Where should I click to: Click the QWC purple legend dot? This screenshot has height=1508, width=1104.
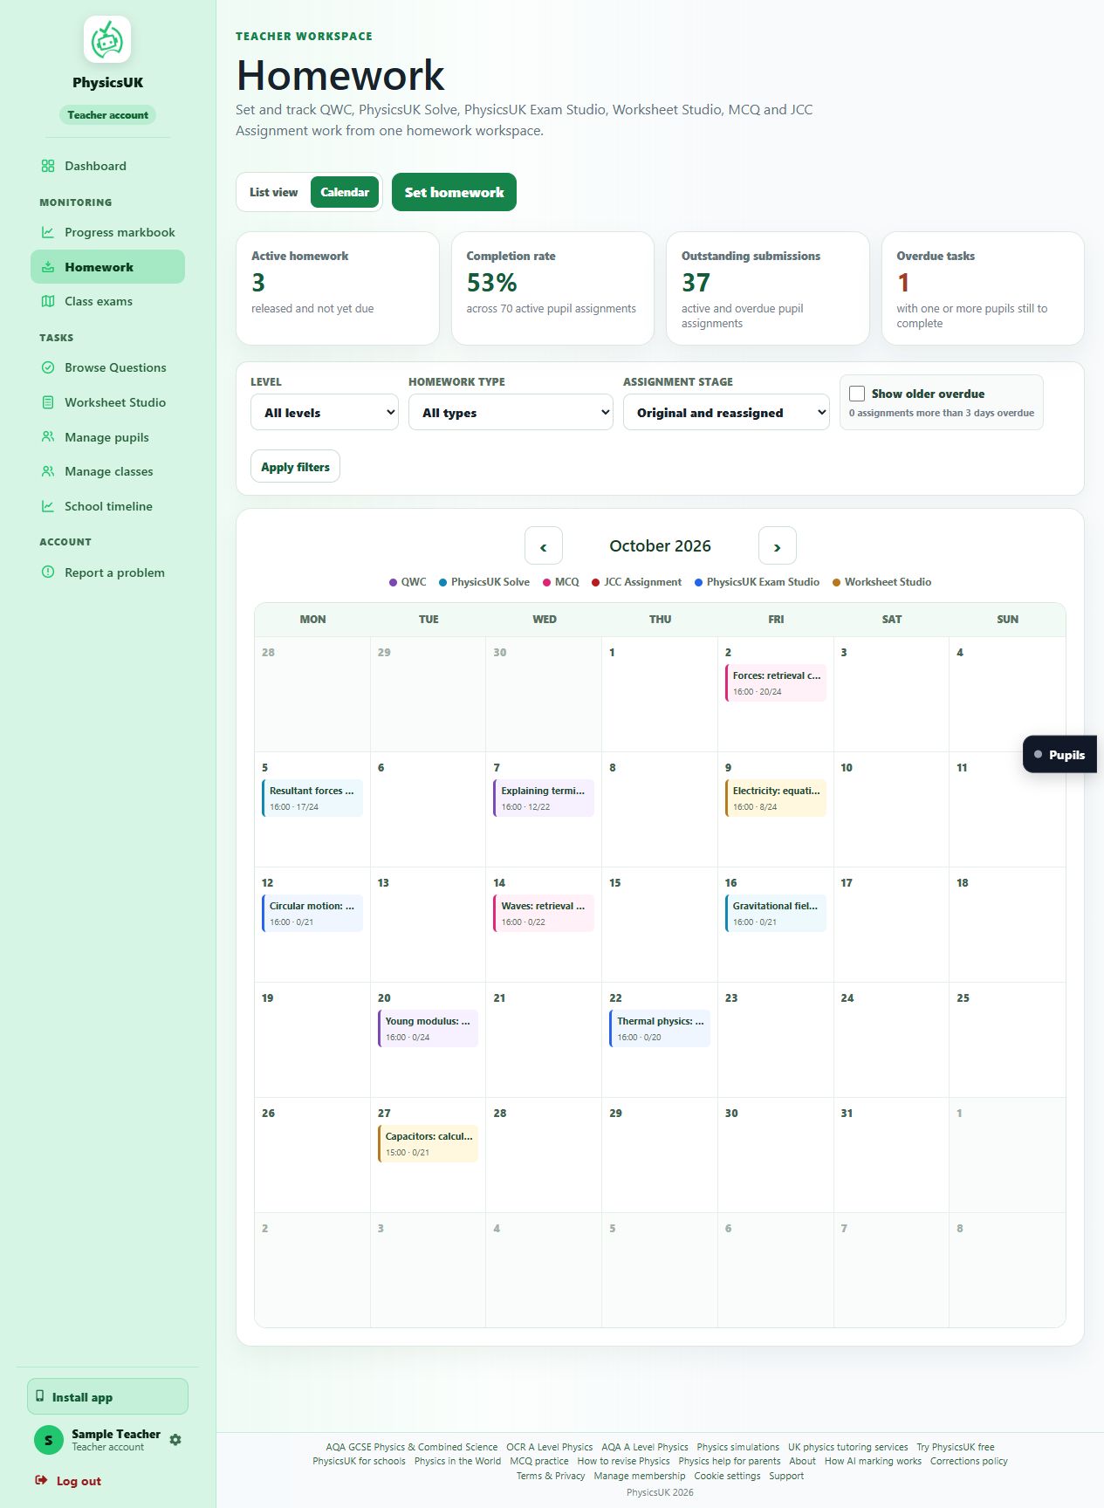393,582
